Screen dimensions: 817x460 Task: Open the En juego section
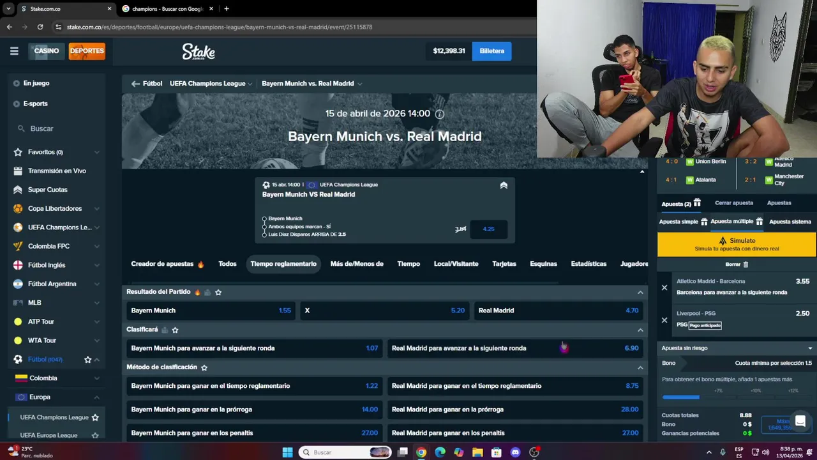pyautogui.click(x=36, y=83)
